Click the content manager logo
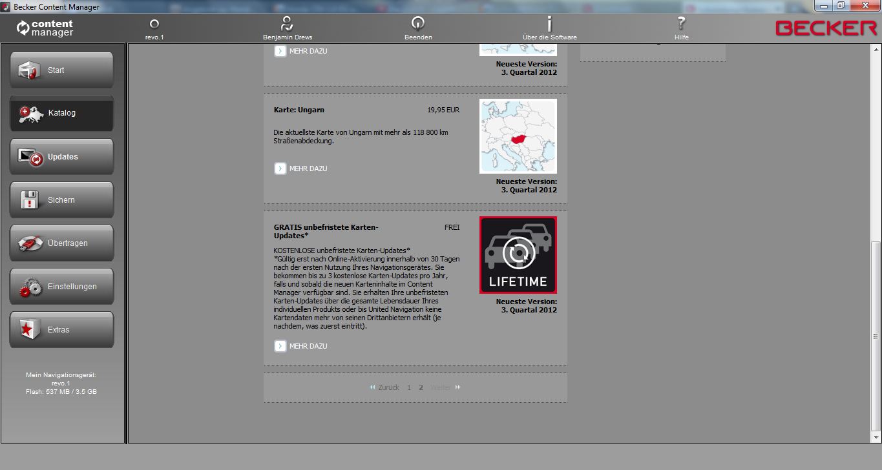The height and width of the screenshot is (470, 882). pyautogui.click(x=45, y=28)
